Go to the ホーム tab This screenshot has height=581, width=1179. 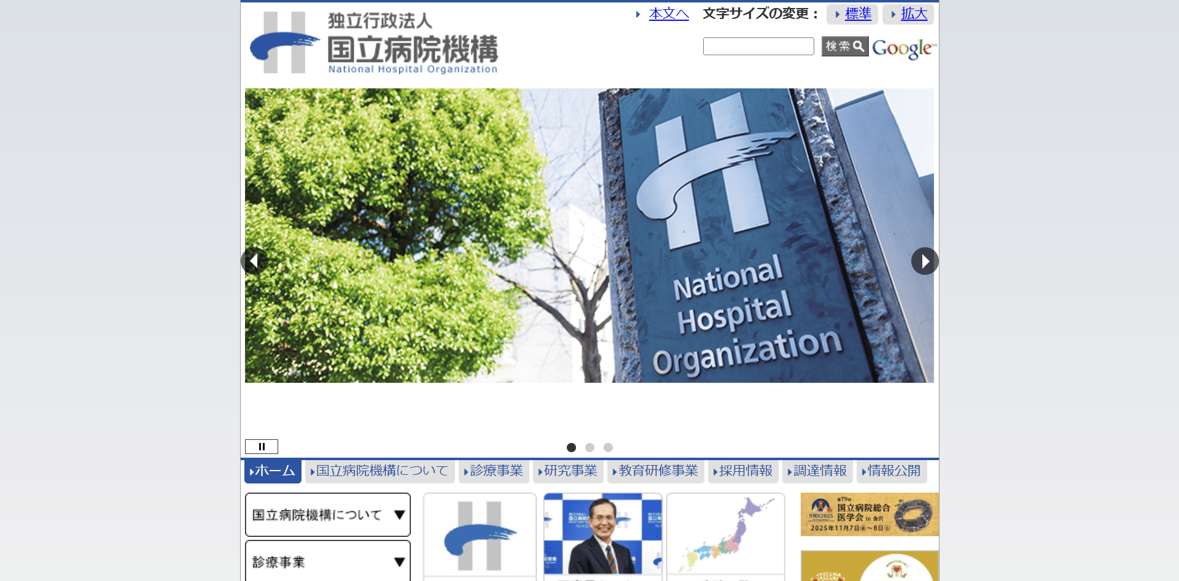[272, 471]
